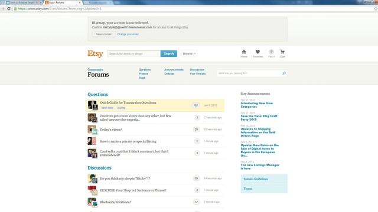Open Your Threads nav link
The height and width of the screenshot is (212, 378).
point(198,74)
